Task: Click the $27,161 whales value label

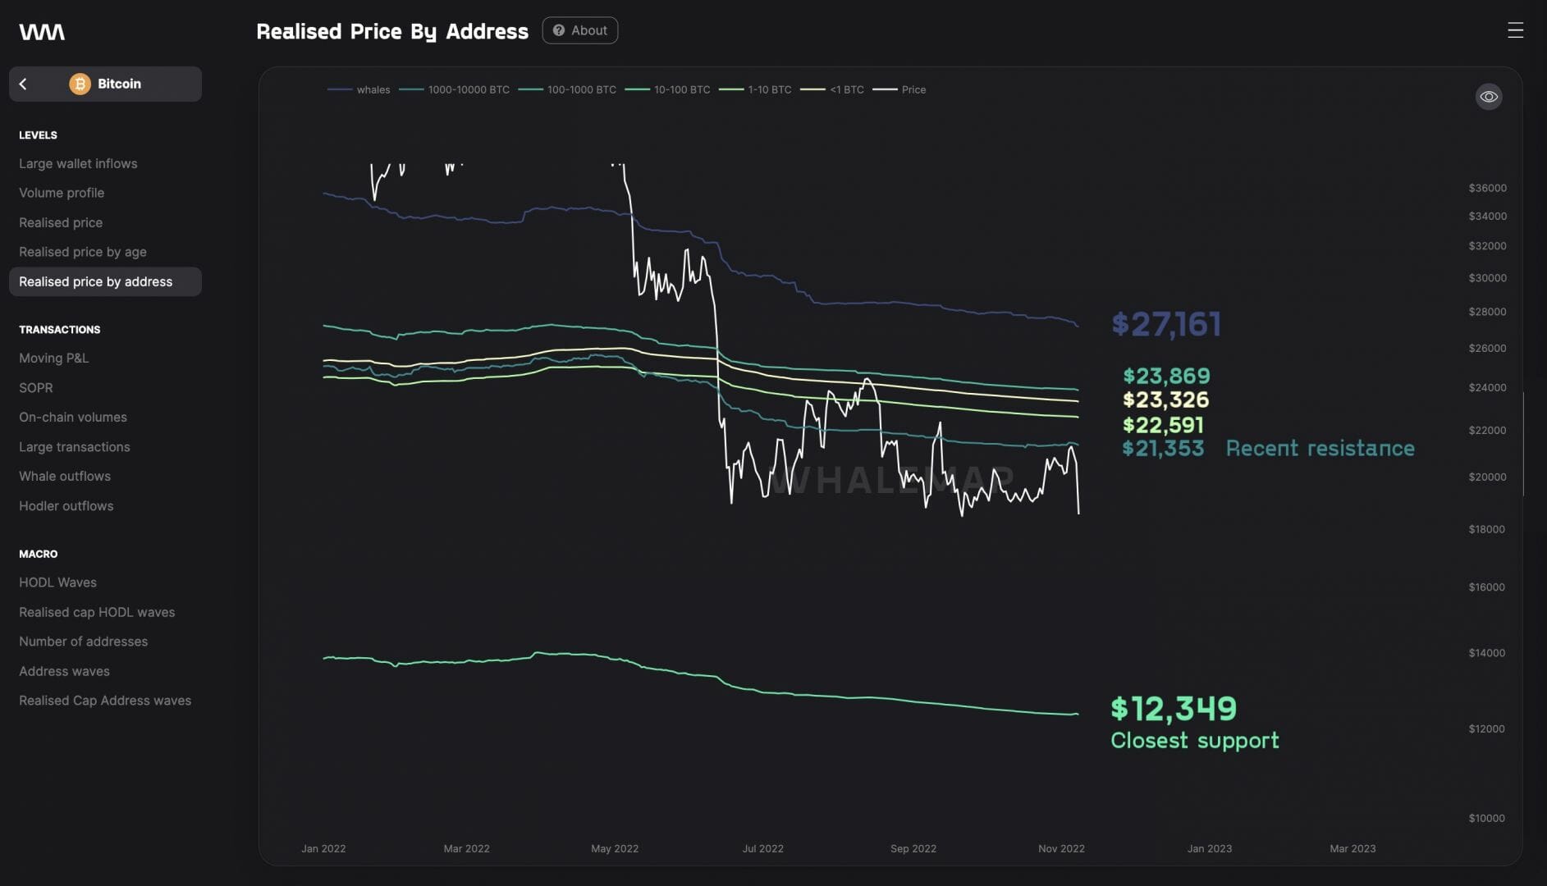Action: (x=1166, y=324)
